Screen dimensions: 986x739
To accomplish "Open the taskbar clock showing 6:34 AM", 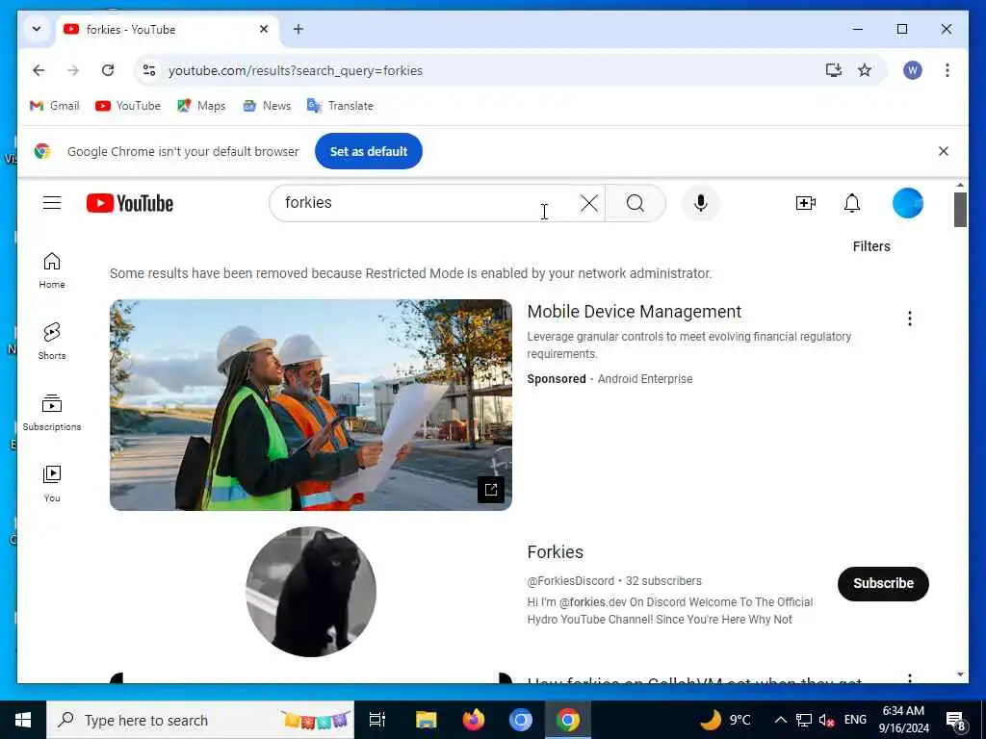I will coord(903,720).
